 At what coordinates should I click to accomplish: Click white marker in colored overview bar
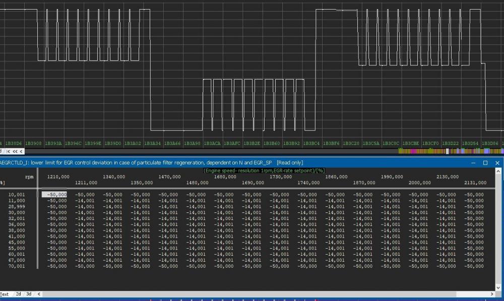[x=447, y=151]
